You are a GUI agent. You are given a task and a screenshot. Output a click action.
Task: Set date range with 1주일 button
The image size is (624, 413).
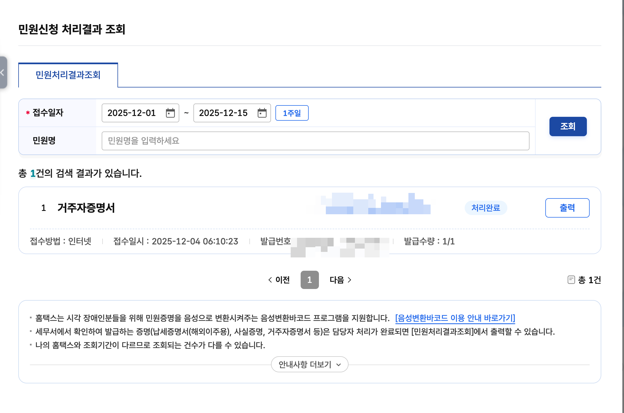(x=292, y=113)
